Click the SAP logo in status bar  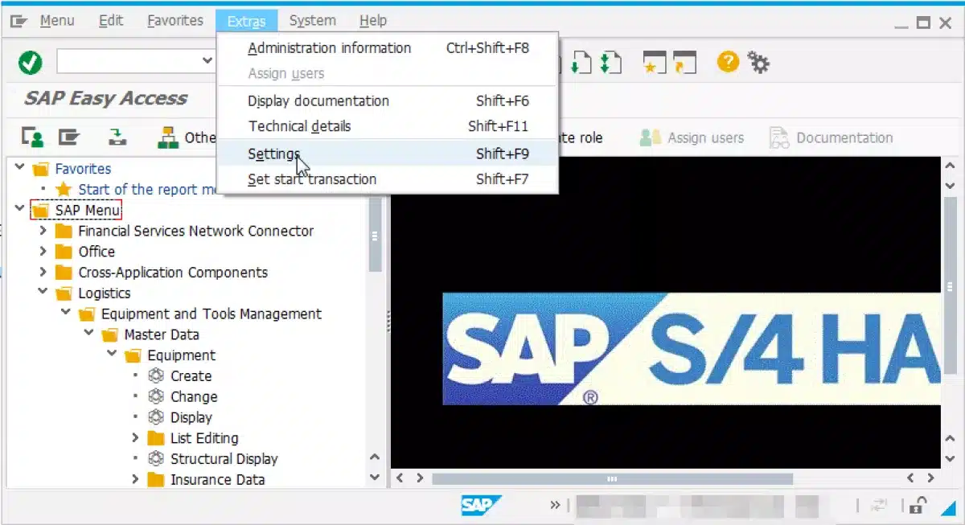(x=481, y=505)
